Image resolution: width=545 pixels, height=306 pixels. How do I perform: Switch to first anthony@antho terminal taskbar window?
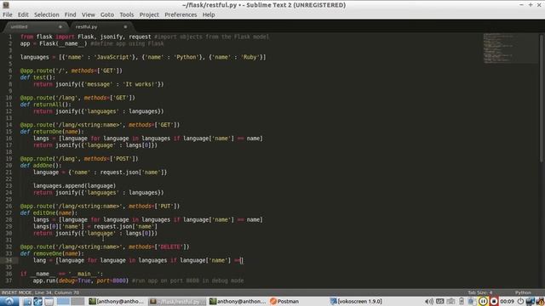116,301
